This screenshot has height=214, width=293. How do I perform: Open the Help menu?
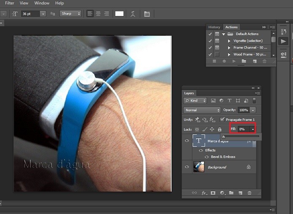coord(59,3)
